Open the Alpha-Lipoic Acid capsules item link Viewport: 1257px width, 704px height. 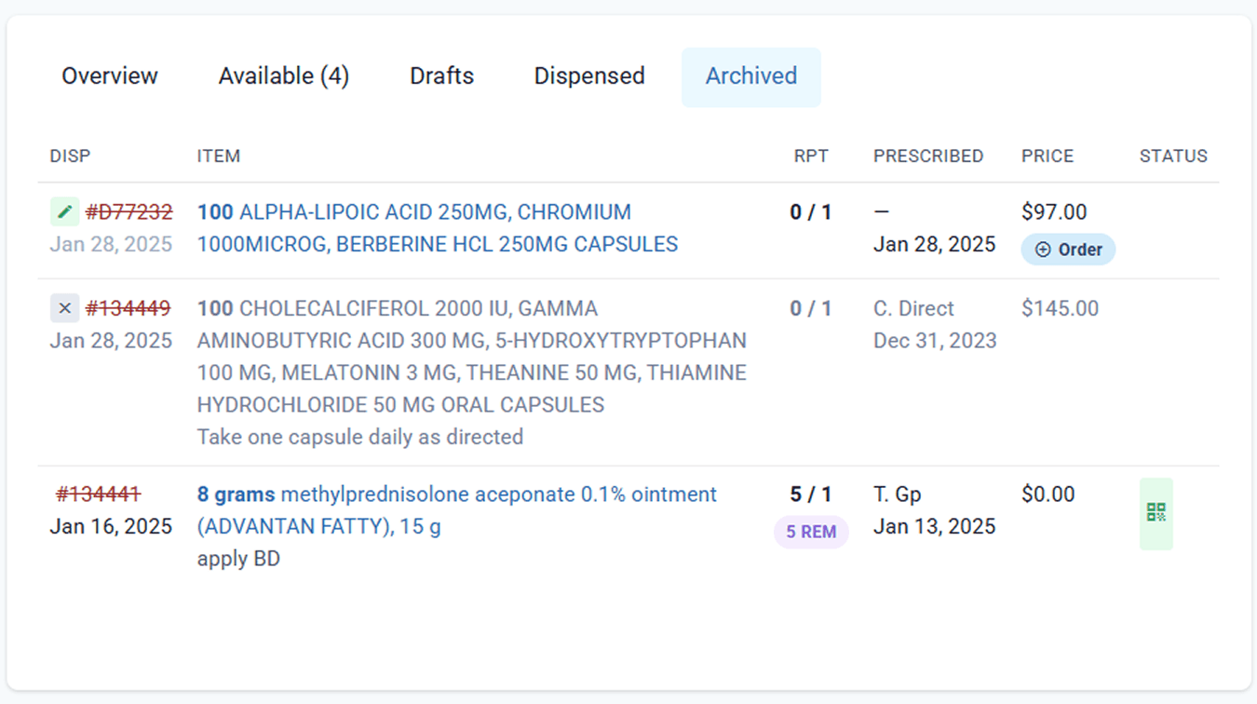click(x=438, y=228)
